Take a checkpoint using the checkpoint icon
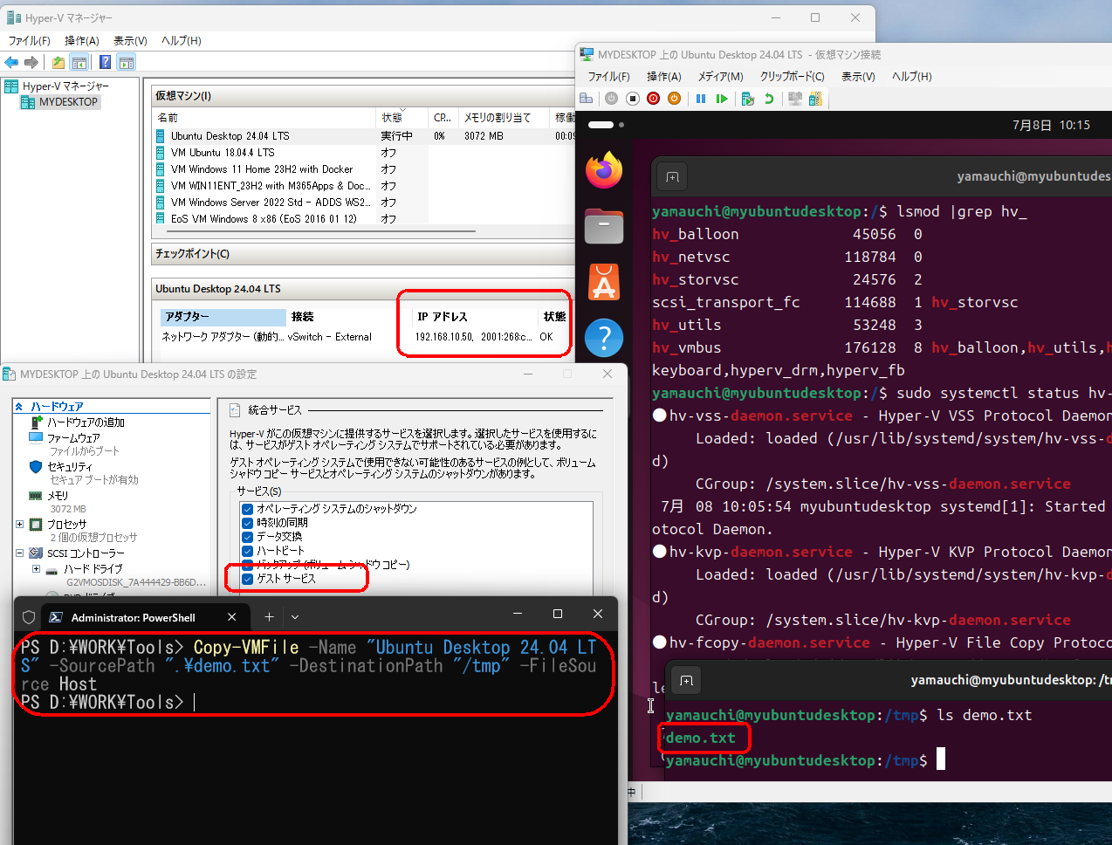The height and width of the screenshot is (845, 1112). 749,99
